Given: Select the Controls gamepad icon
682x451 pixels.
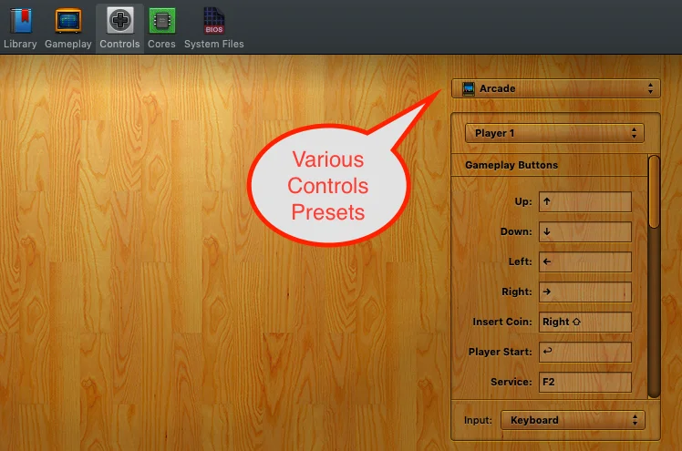Looking at the screenshot, I should pyautogui.click(x=120, y=20).
